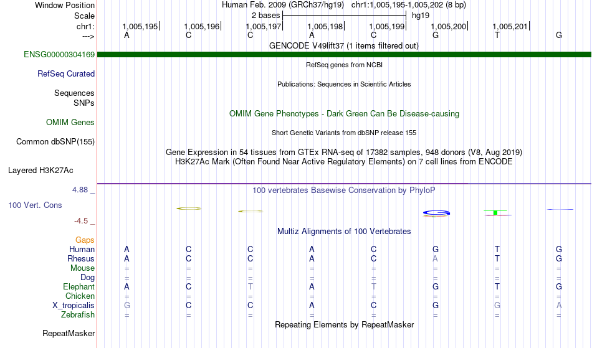Click Short Genetic Variants from dbSNP title
The height and width of the screenshot is (348, 592).
[x=344, y=133]
